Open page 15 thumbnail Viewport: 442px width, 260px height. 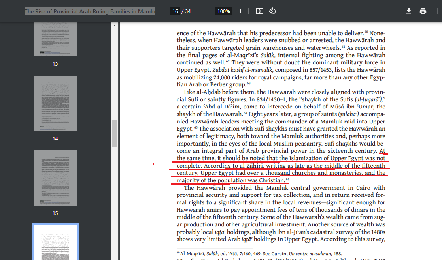pos(55,178)
